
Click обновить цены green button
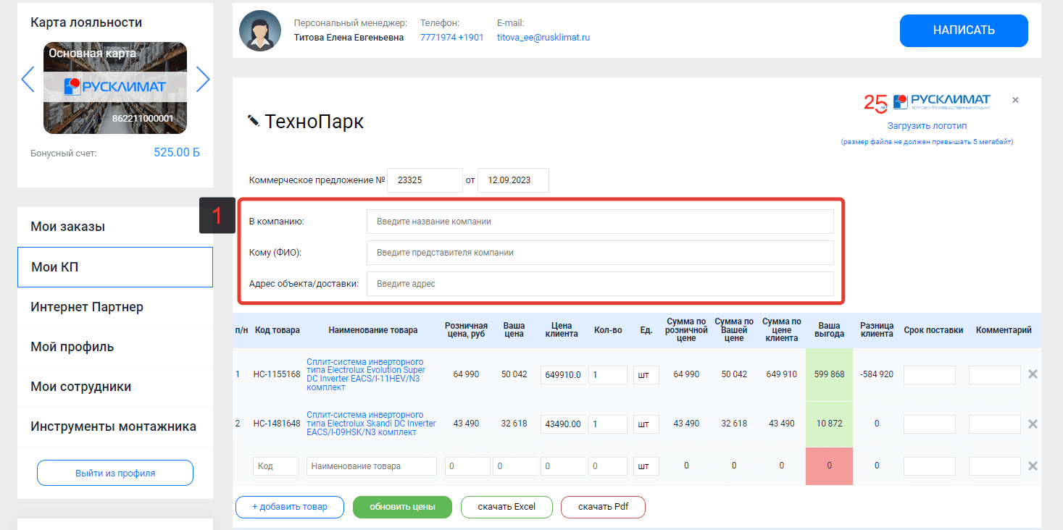click(x=402, y=507)
